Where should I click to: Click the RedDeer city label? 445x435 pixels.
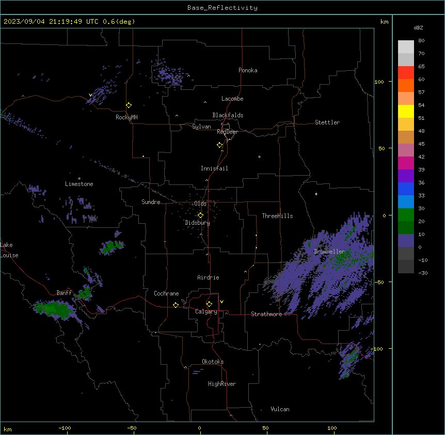(227, 132)
